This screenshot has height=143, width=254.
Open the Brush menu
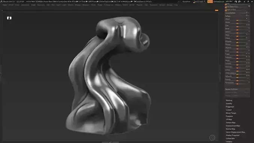point(11,5)
